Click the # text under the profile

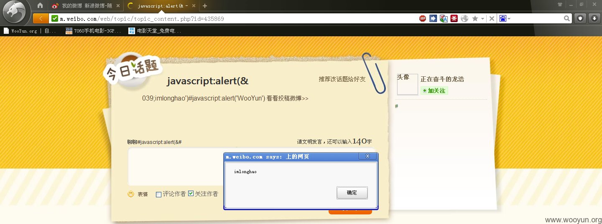[x=396, y=106]
